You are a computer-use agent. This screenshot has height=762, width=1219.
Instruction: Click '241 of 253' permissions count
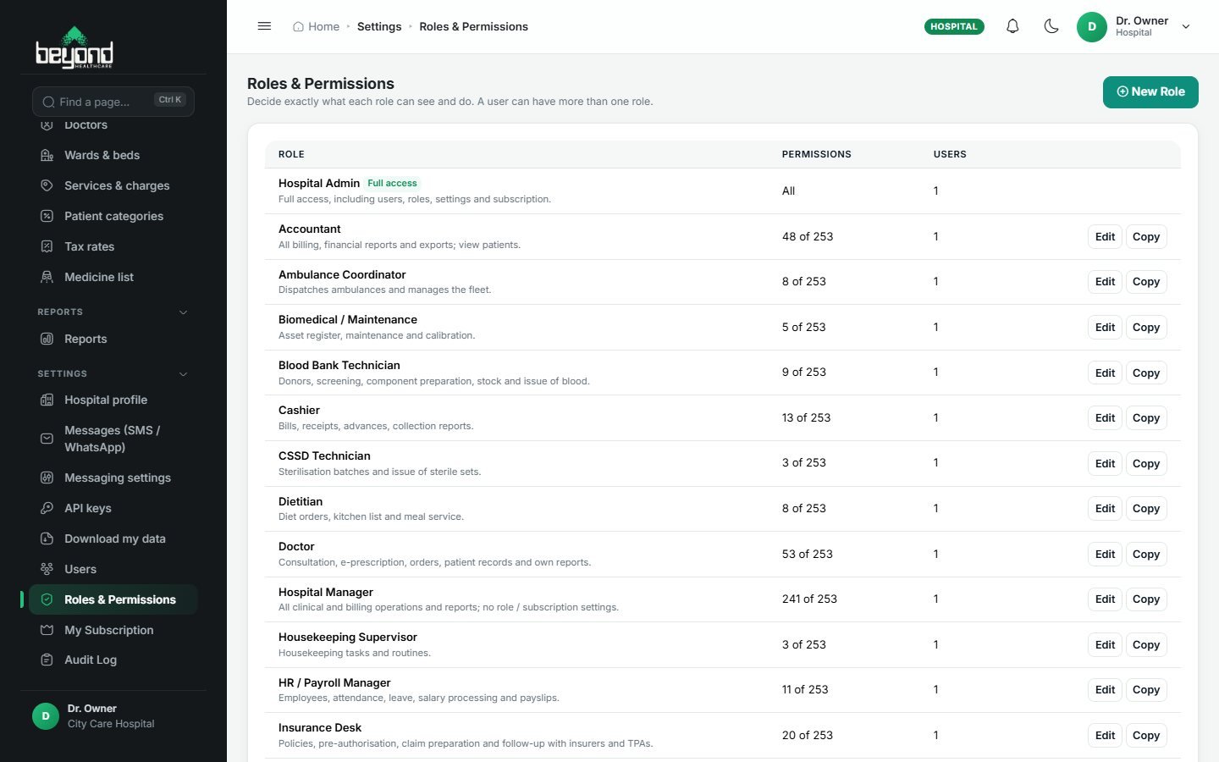point(809,599)
